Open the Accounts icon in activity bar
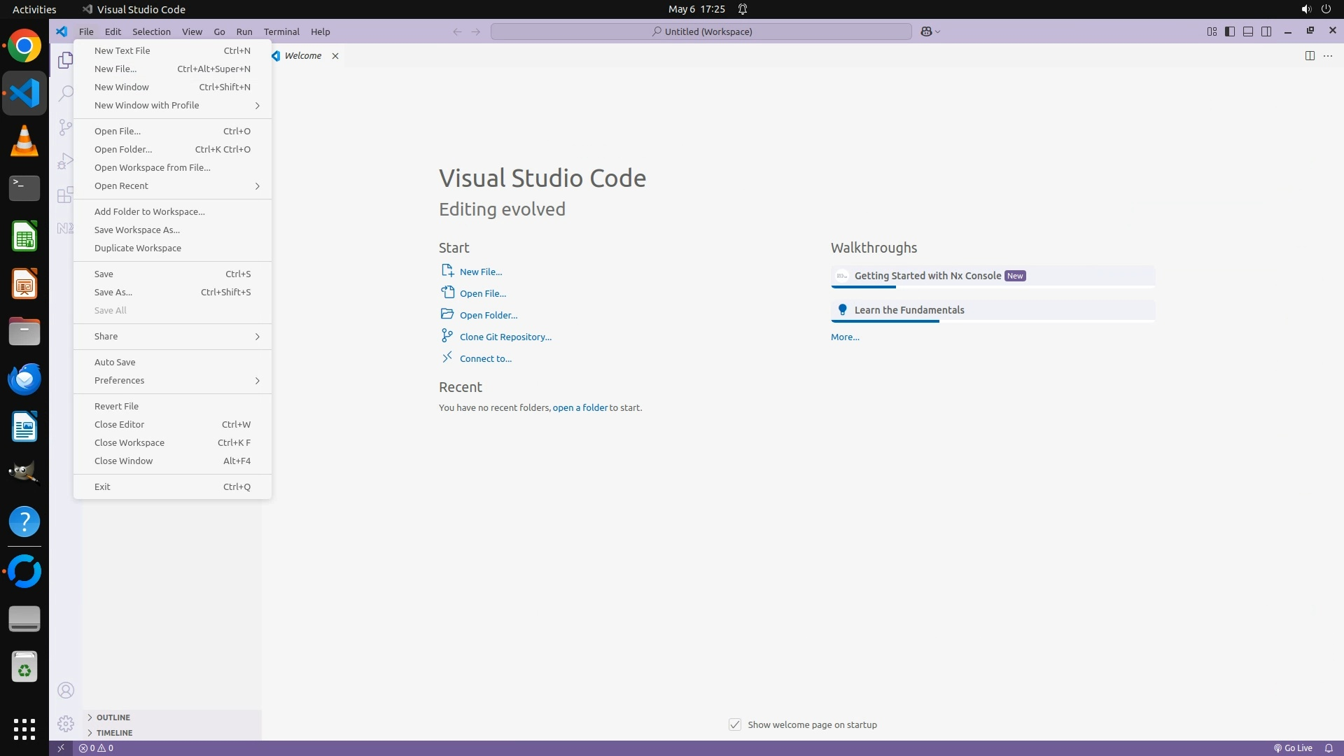Screen dimensions: 1344x756 [x=66, y=690]
